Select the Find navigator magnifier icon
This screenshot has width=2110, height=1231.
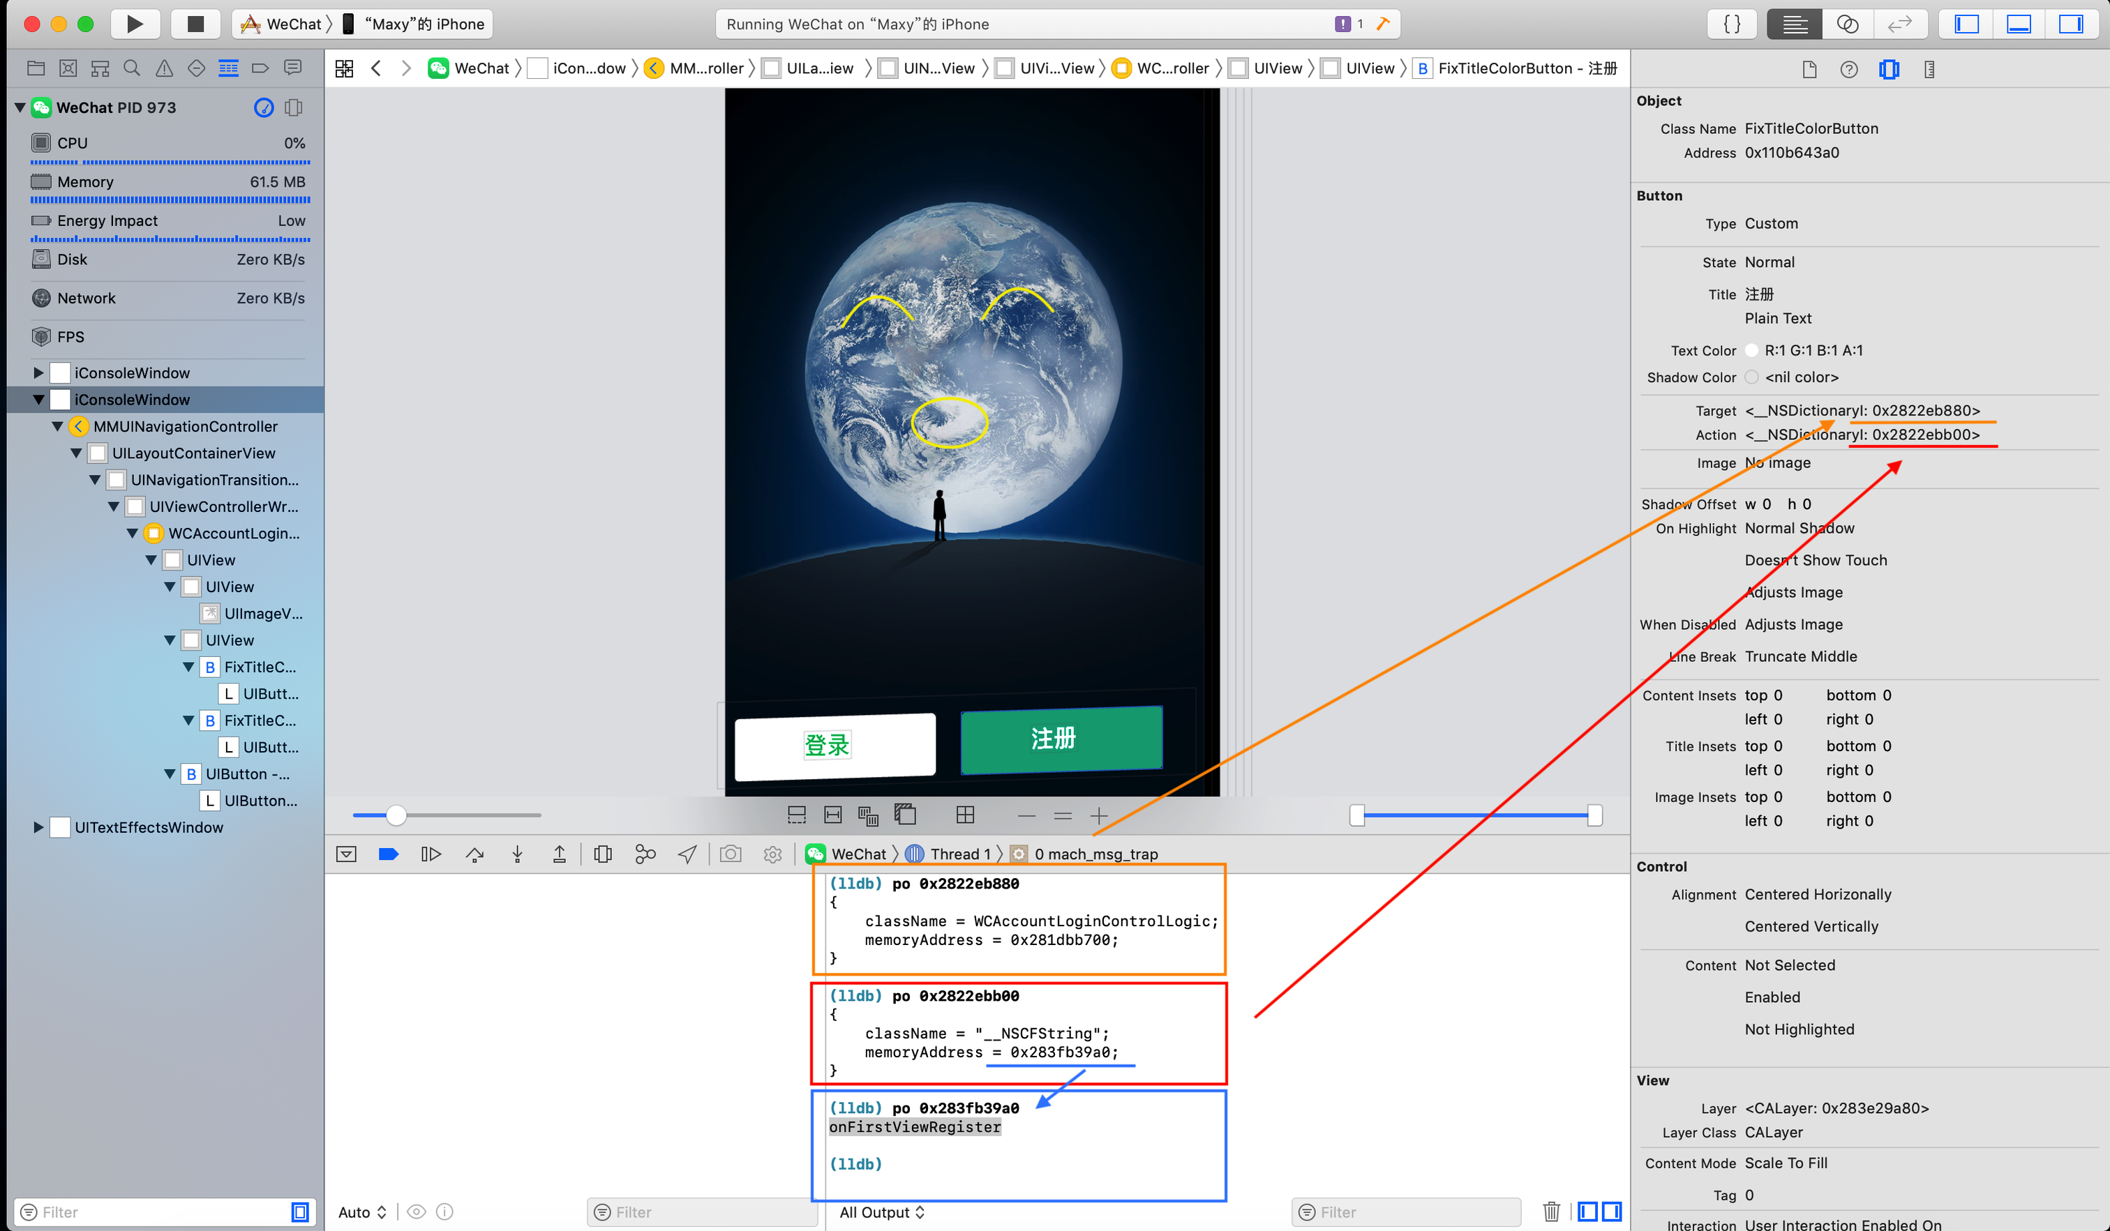(131, 68)
